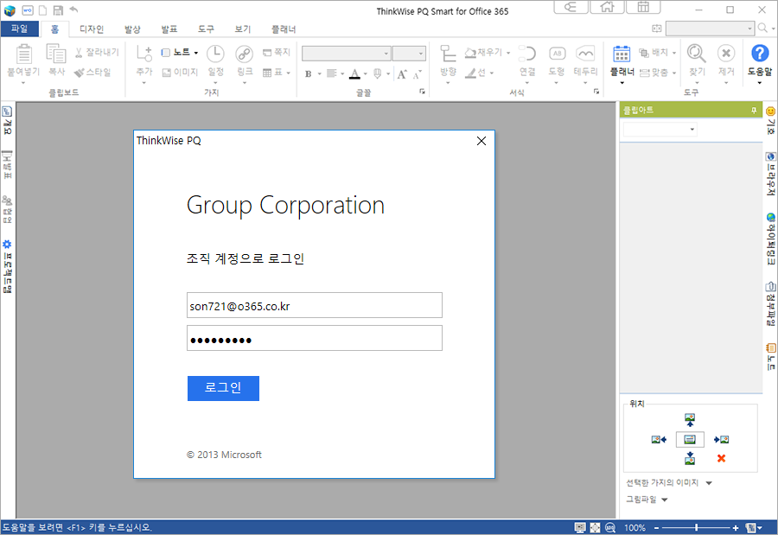Viewport: 778px width, 535px height.
Task: Click the 쪽지 memo button
Action: [277, 52]
